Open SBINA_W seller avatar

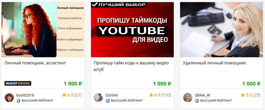188,98
